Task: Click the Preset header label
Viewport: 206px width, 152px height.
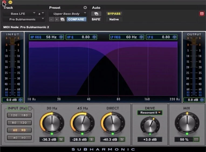Action: coord(55,8)
